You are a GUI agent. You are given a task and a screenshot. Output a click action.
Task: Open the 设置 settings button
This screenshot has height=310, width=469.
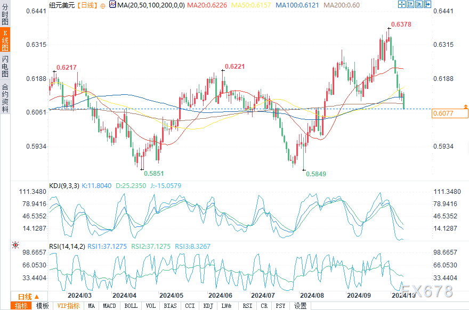300,306
